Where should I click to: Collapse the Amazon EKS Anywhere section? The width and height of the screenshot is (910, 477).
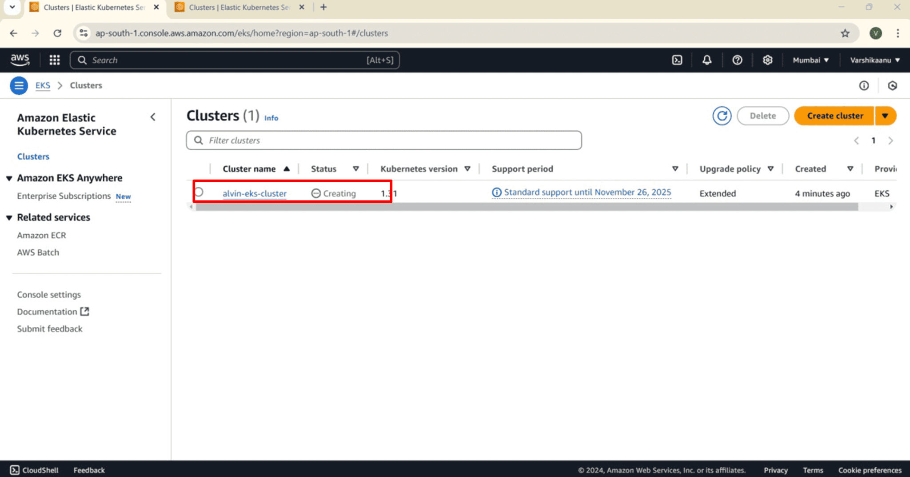coord(9,178)
